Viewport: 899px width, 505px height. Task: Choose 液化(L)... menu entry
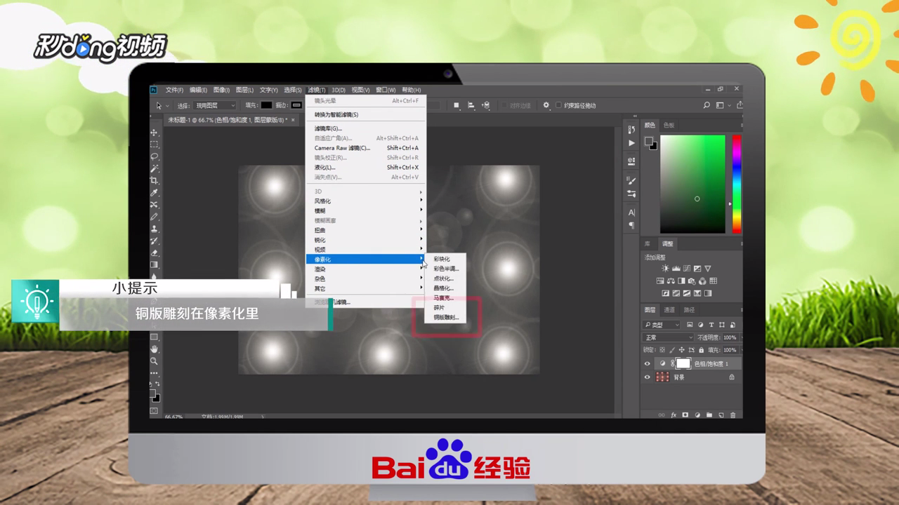pyautogui.click(x=366, y=168)
